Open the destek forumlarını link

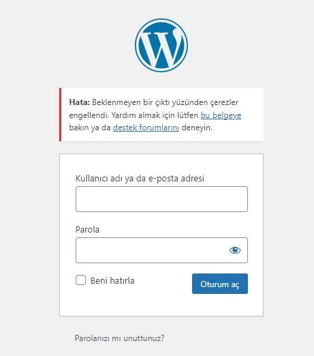pyautogui.click(x=146, y=128)
